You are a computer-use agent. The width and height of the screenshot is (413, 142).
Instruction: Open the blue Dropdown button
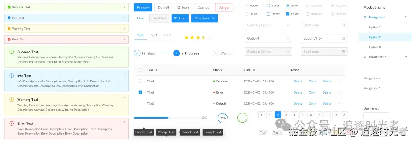[204, 18]
